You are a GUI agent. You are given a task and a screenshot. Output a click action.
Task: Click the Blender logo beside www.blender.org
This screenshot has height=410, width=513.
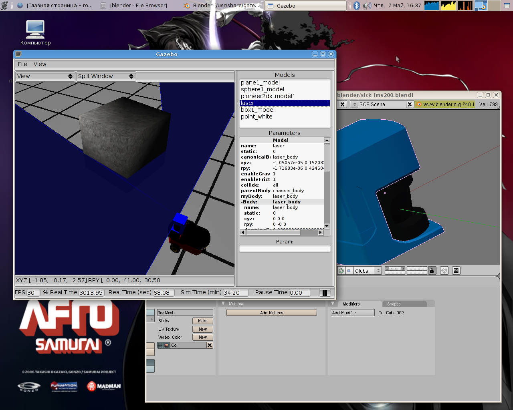tap(419, 105)
